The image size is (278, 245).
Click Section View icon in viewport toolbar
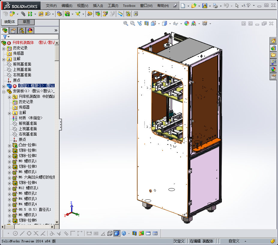coord(147,24)
